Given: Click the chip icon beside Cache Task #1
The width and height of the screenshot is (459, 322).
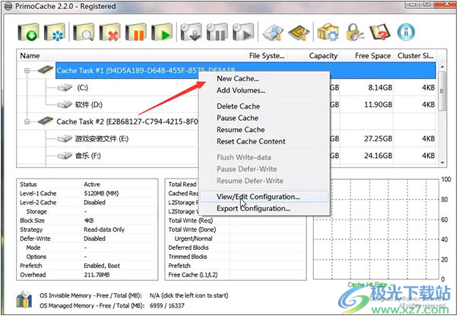Looking at the screenshot, I should tap(46, 70).
